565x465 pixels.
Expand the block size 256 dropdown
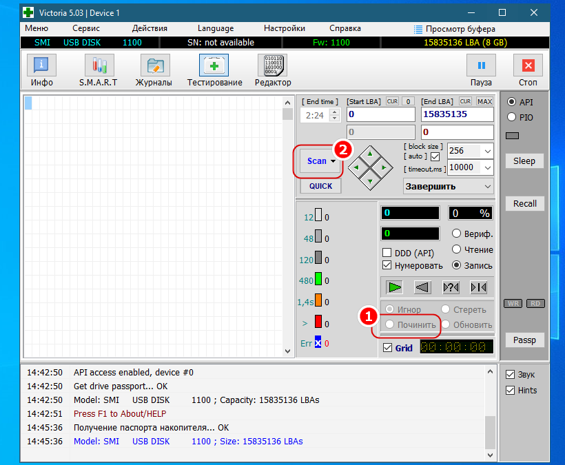tap(488, 151)
